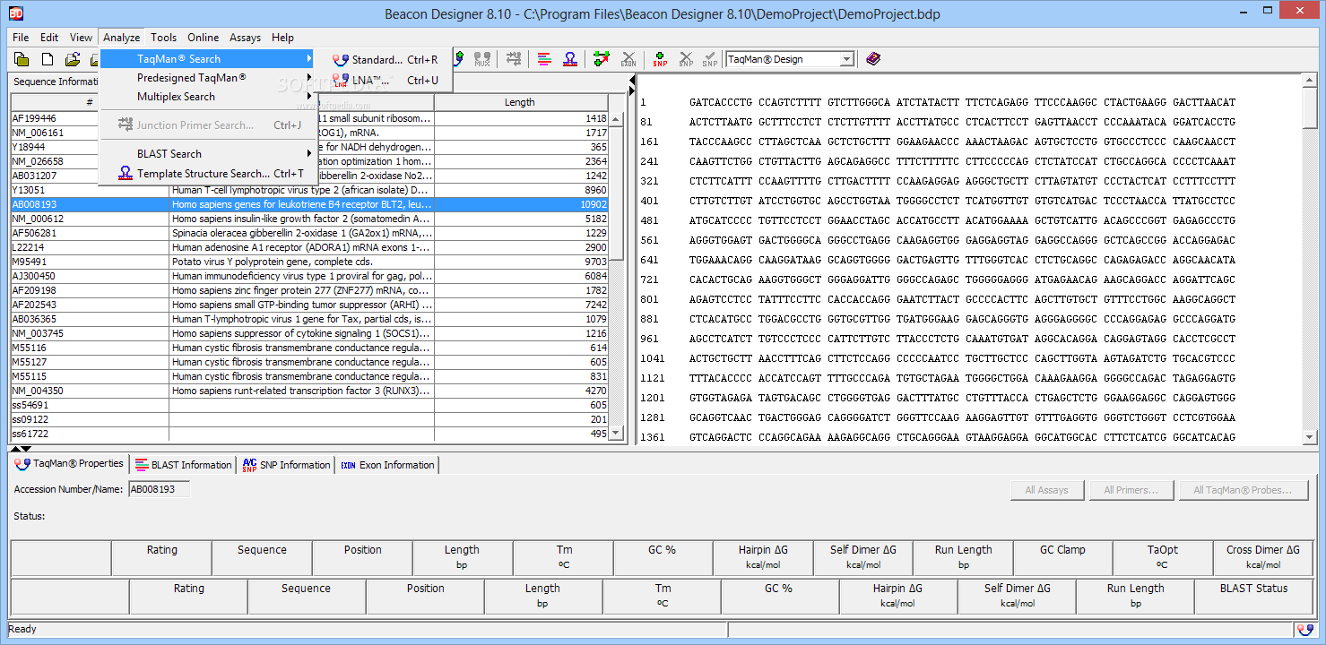Open the File menu
The width and height of the screenshot is (1326, 645).
coord(21,38)
